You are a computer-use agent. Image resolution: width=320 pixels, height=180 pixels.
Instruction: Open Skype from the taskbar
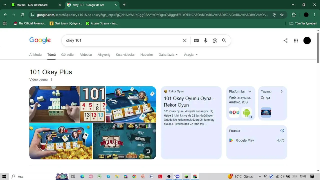click(x=108, y=176)
